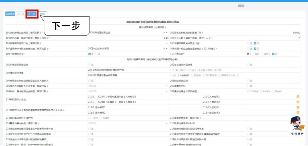Check the 高新技术产业 industry category

pyautogui.click(x=220, y=75)
